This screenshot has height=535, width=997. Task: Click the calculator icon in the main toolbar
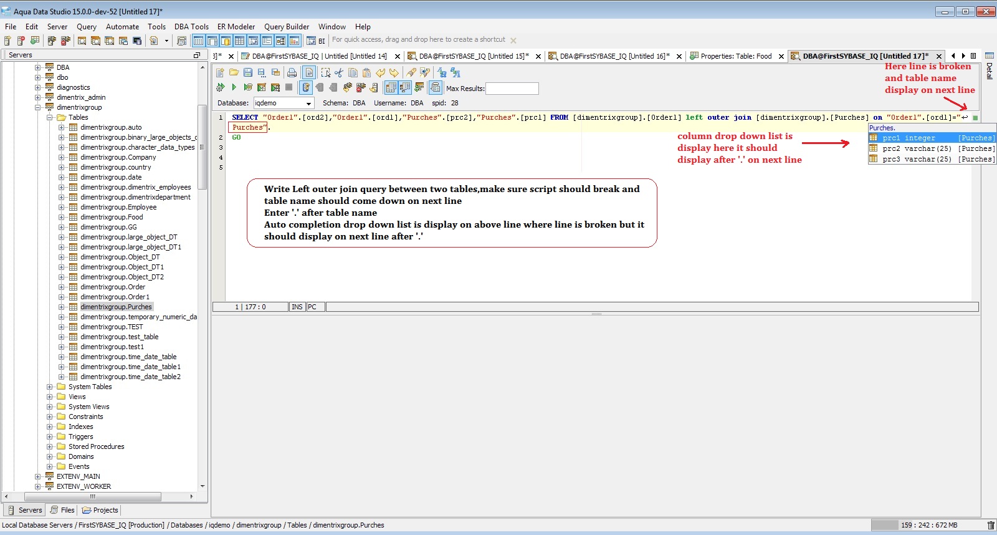181,41
